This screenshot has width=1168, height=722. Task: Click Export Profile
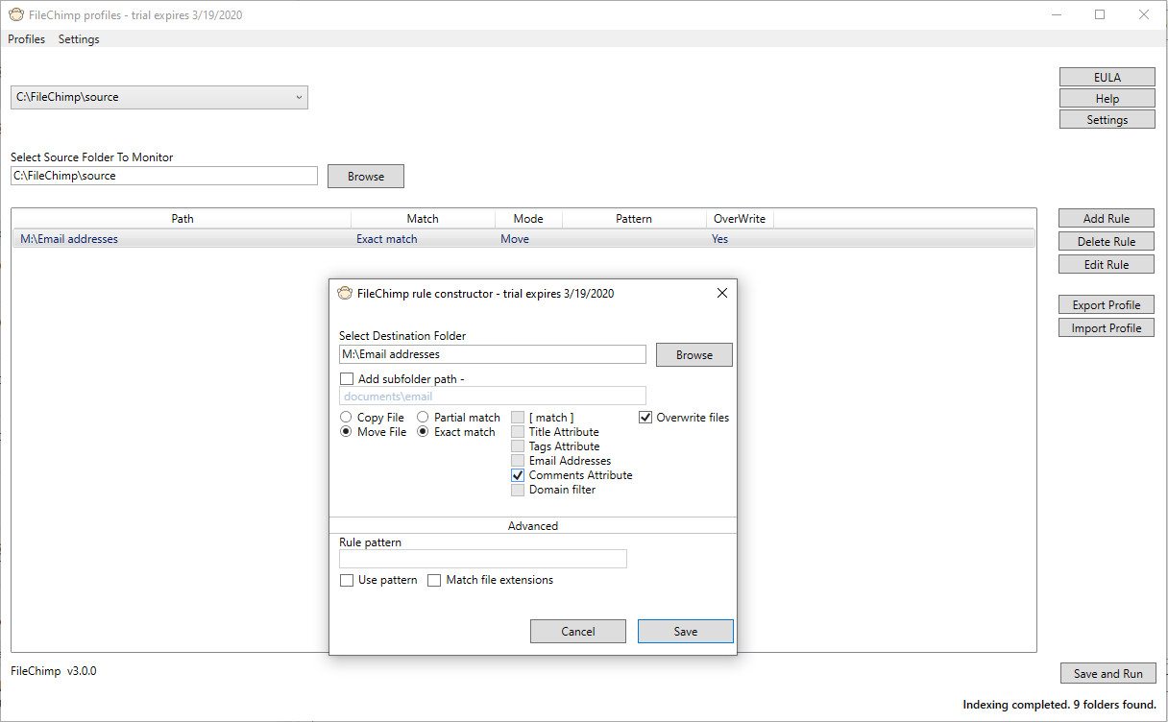point(1107,304)
